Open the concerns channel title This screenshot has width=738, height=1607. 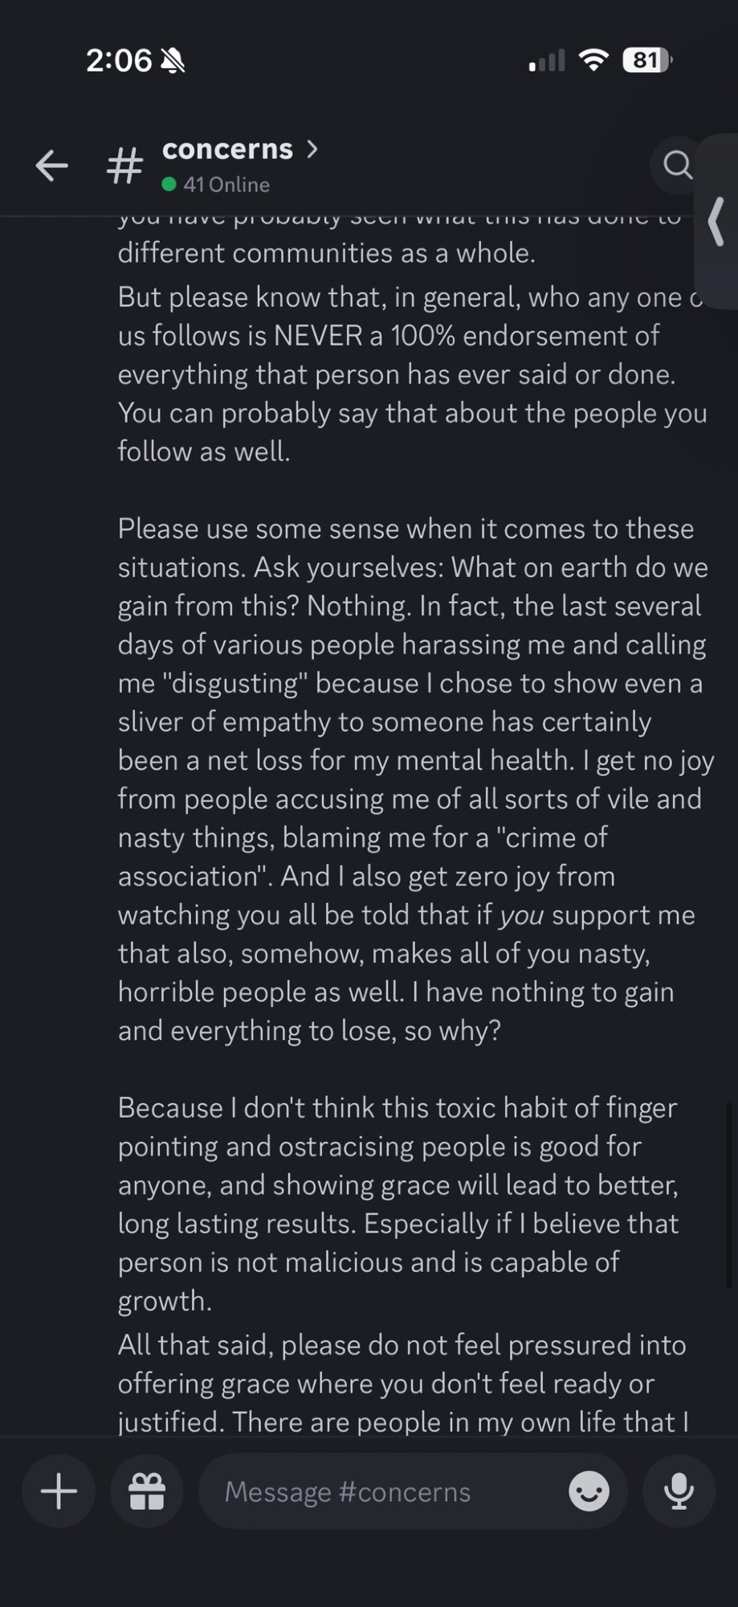tap(227, 149)
